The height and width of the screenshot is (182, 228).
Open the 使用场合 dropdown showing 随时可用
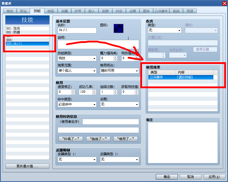coord(119,71)
